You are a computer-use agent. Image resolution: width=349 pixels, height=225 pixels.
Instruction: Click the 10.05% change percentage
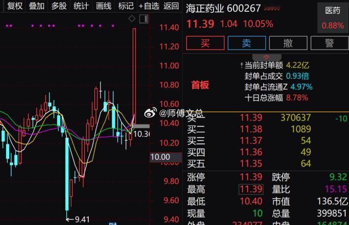258,24
